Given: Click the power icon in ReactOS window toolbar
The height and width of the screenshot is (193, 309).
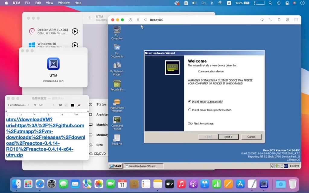Looking at the screenshot, I should 130,20.
